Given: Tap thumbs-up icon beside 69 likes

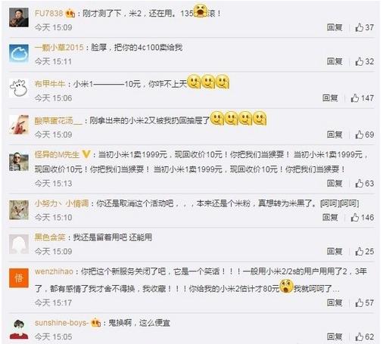Looking at the screenshot, I should [359, 135].
